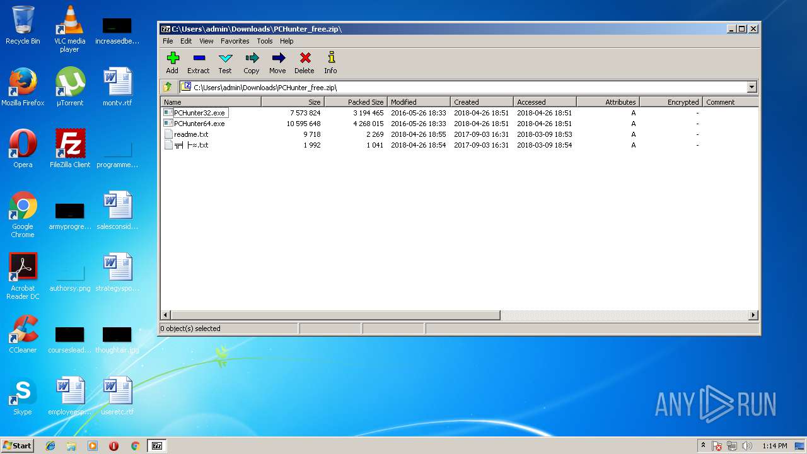Expand the address path dropdown
Screen dimensions: 807x454
752,87
